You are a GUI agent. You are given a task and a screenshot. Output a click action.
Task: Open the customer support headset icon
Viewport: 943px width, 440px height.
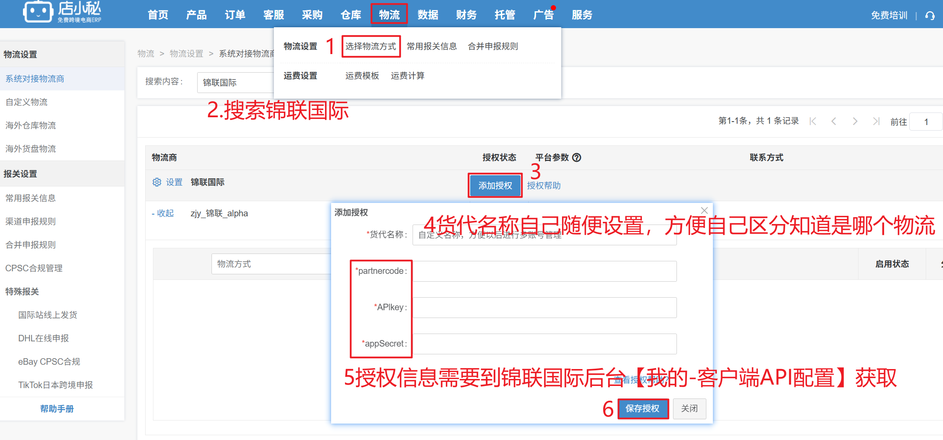(x=930, y=16)
